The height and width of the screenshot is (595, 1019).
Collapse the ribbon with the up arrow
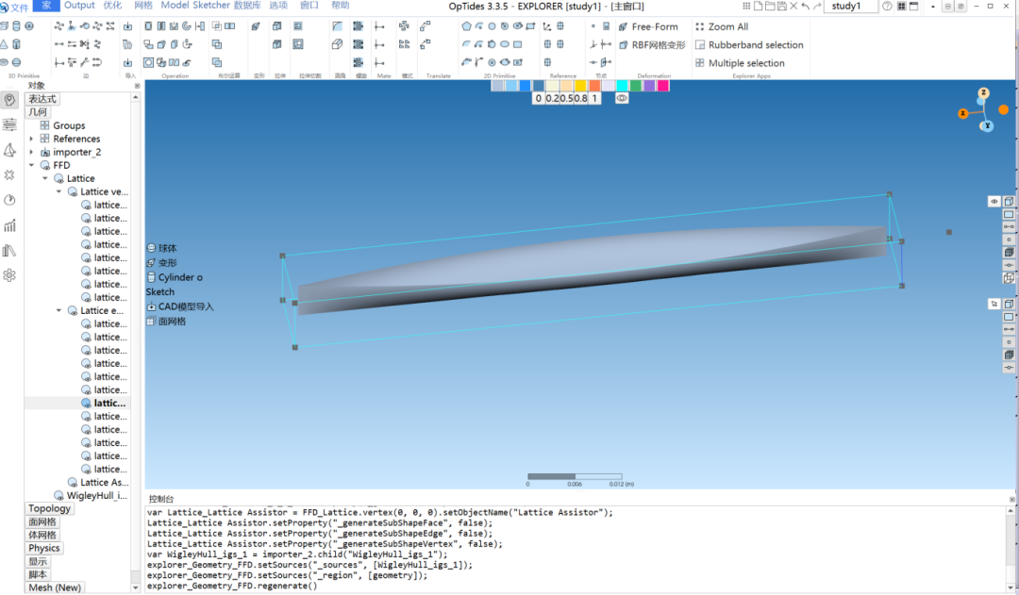[932, 6]
